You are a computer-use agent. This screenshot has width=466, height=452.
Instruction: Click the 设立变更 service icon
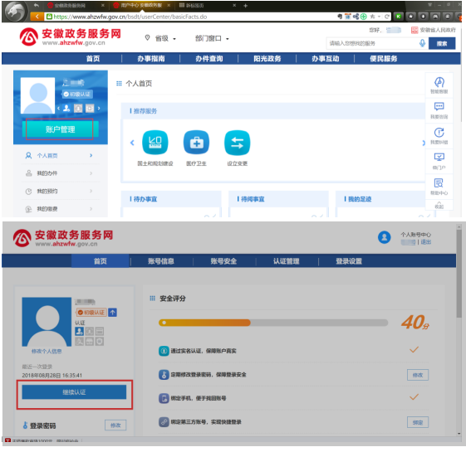(238, 143)
